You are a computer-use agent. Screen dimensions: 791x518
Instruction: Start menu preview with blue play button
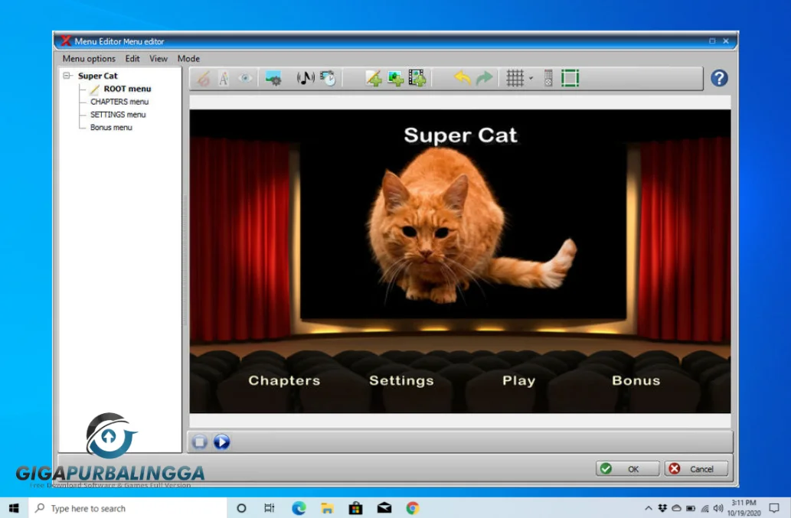[x=221, y=442]
